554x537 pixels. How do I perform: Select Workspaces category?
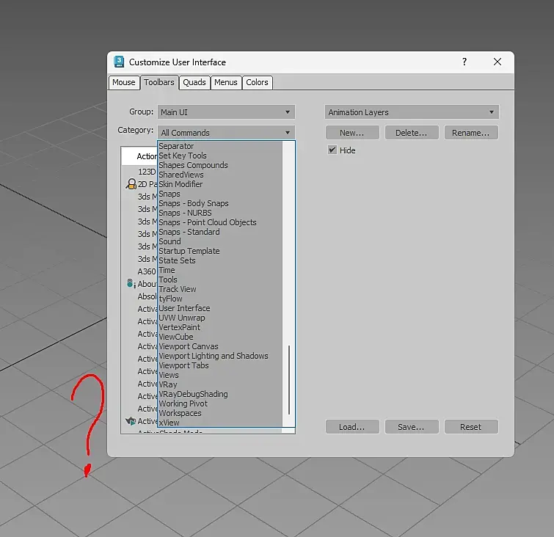[x=220, y=413]
